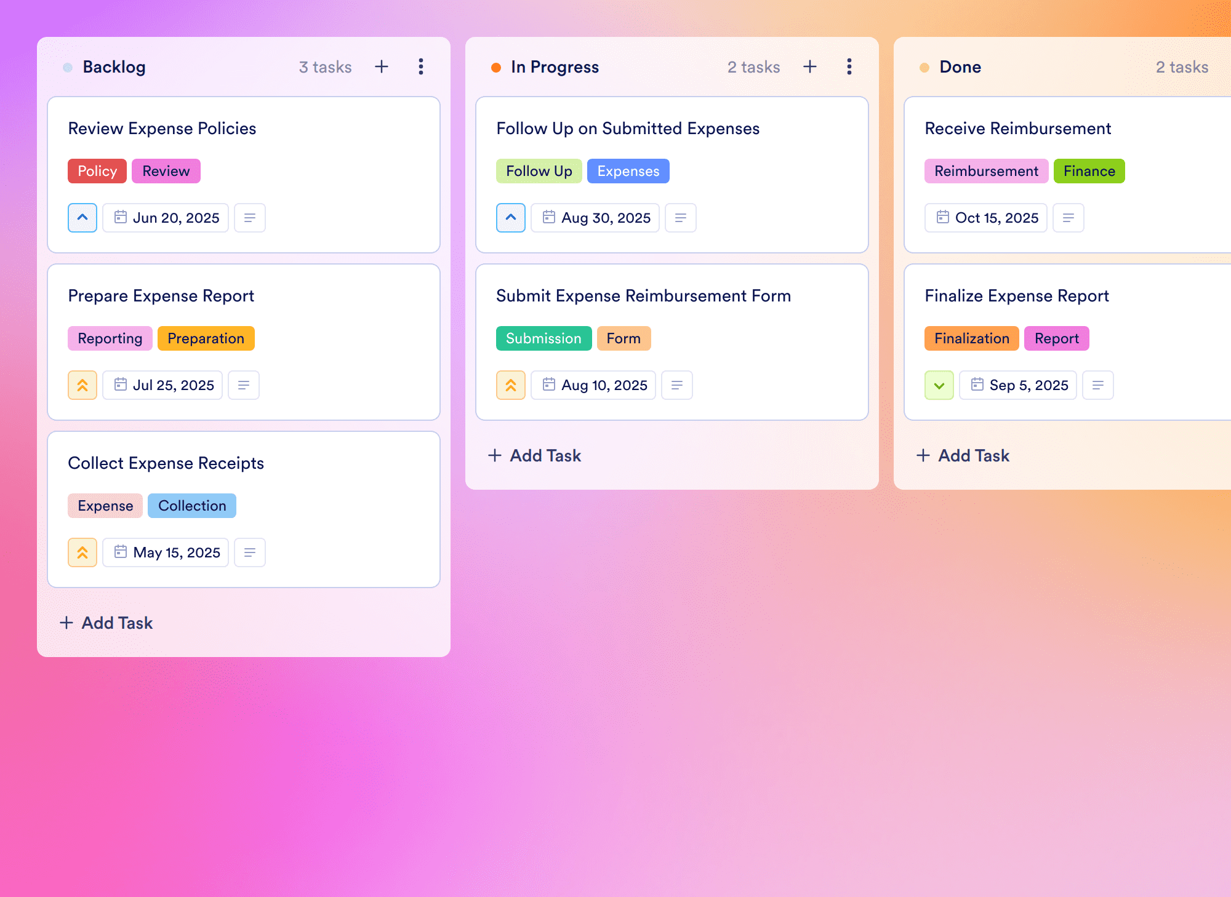Edit the Jun 20, 2025 due date

pos(166,218)
